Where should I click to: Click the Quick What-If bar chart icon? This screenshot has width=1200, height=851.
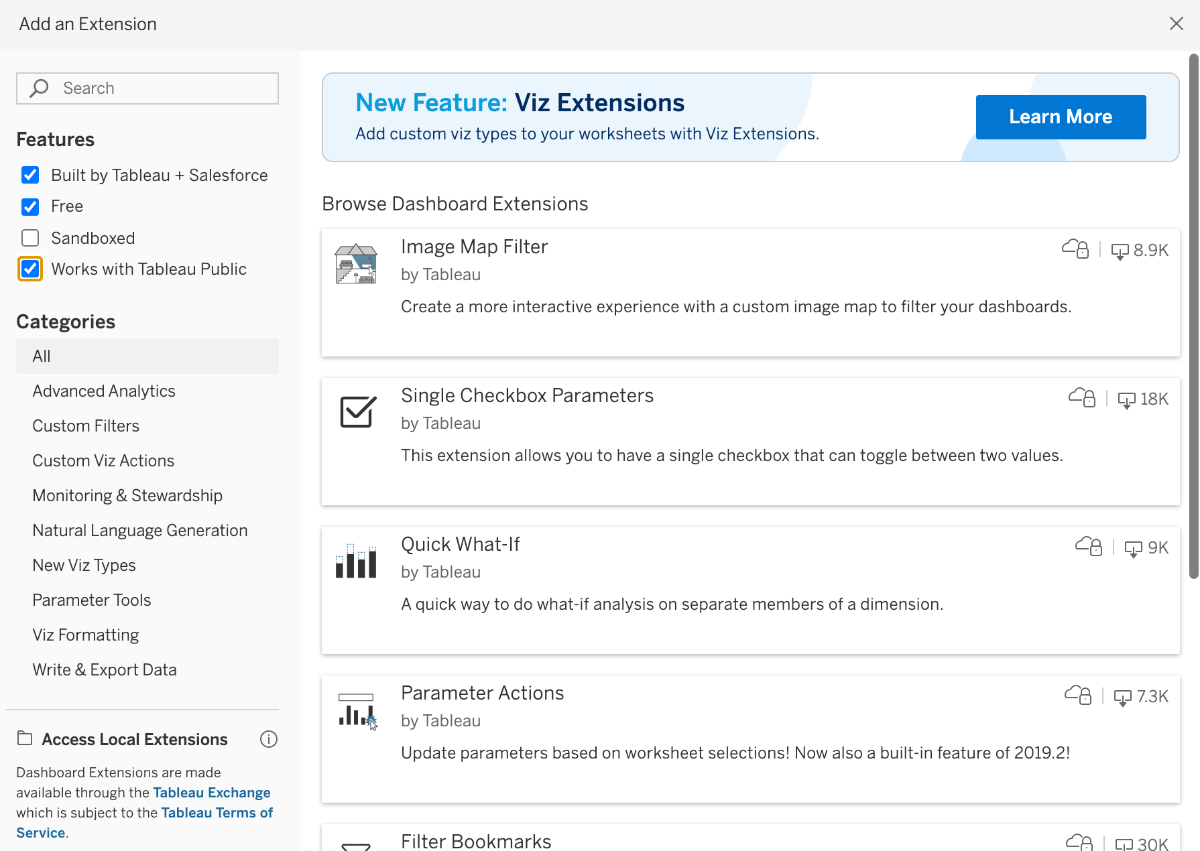(356, 561)
